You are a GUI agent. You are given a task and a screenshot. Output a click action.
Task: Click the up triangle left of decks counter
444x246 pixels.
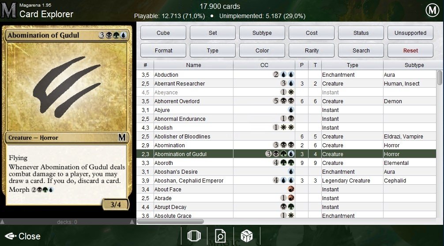click(x=2, y=222)
